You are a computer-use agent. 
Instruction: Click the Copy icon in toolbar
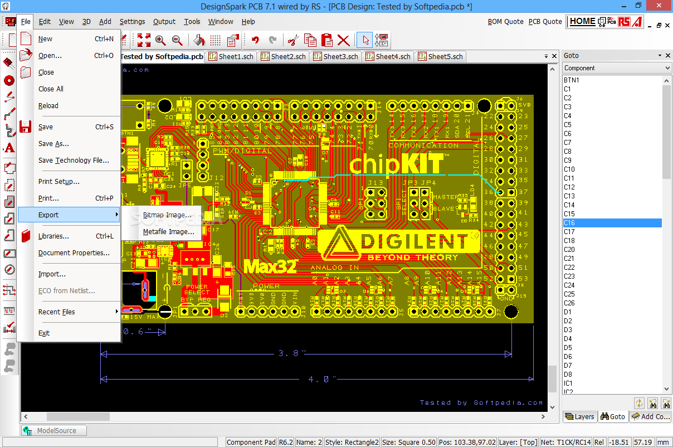coord(310,40)
